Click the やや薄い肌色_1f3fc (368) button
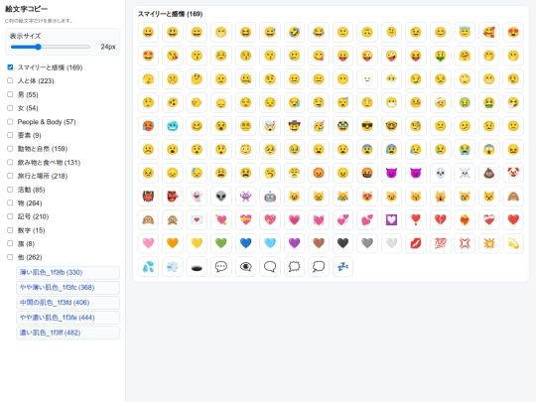 tap(68, 288)
